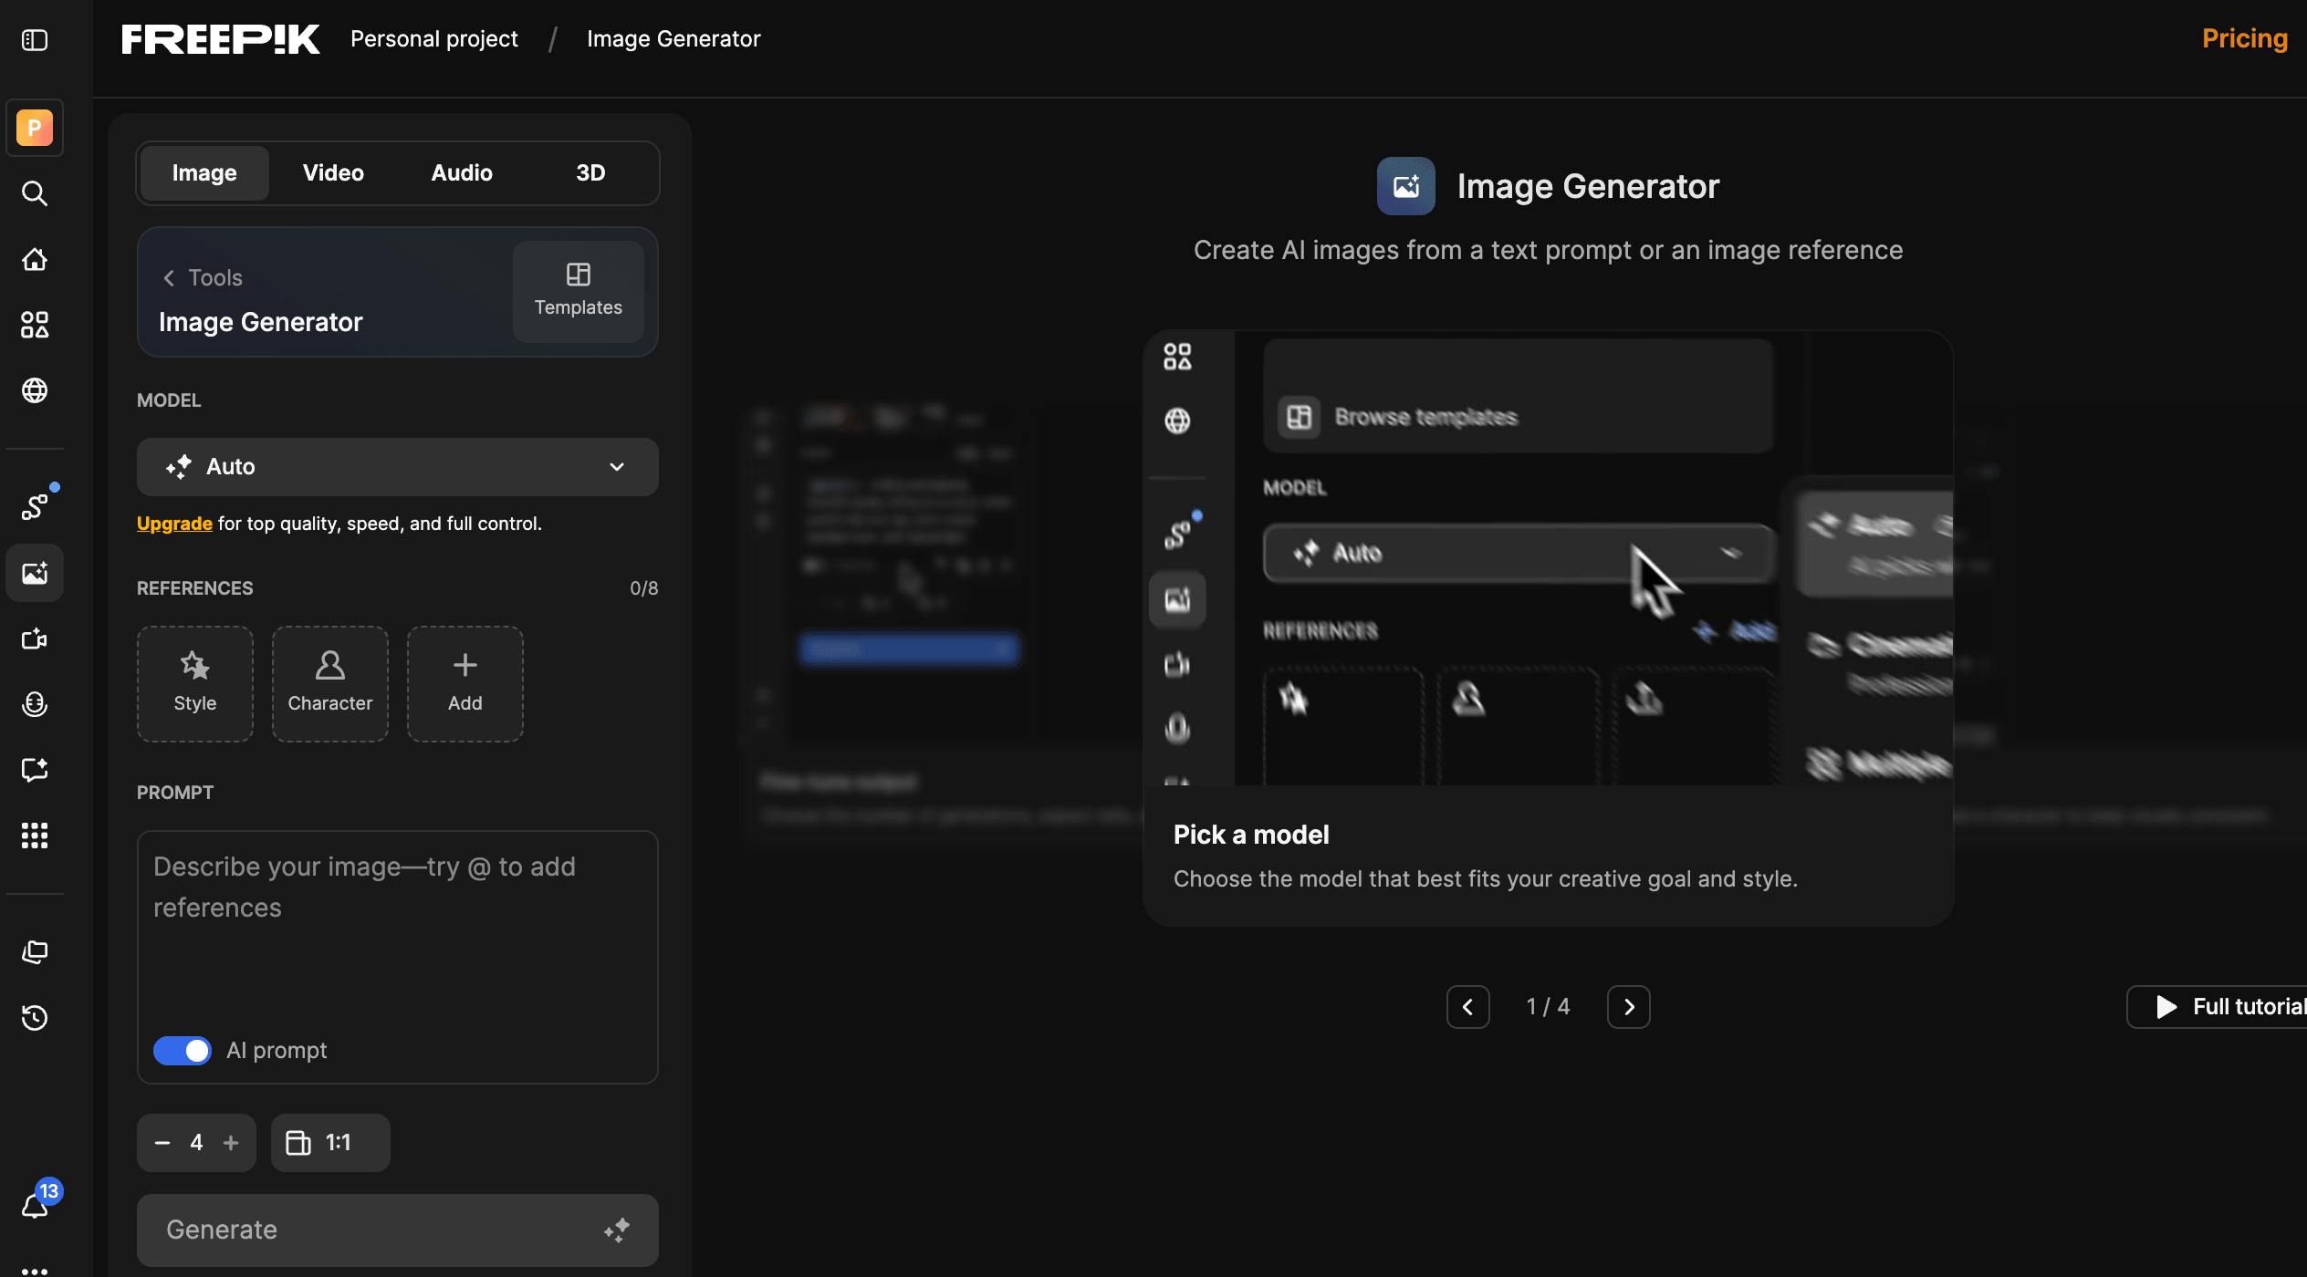2307x1277 pixels.
Task: Open the 1:1 aspect ratio selector
Action: click(329, 1143)
